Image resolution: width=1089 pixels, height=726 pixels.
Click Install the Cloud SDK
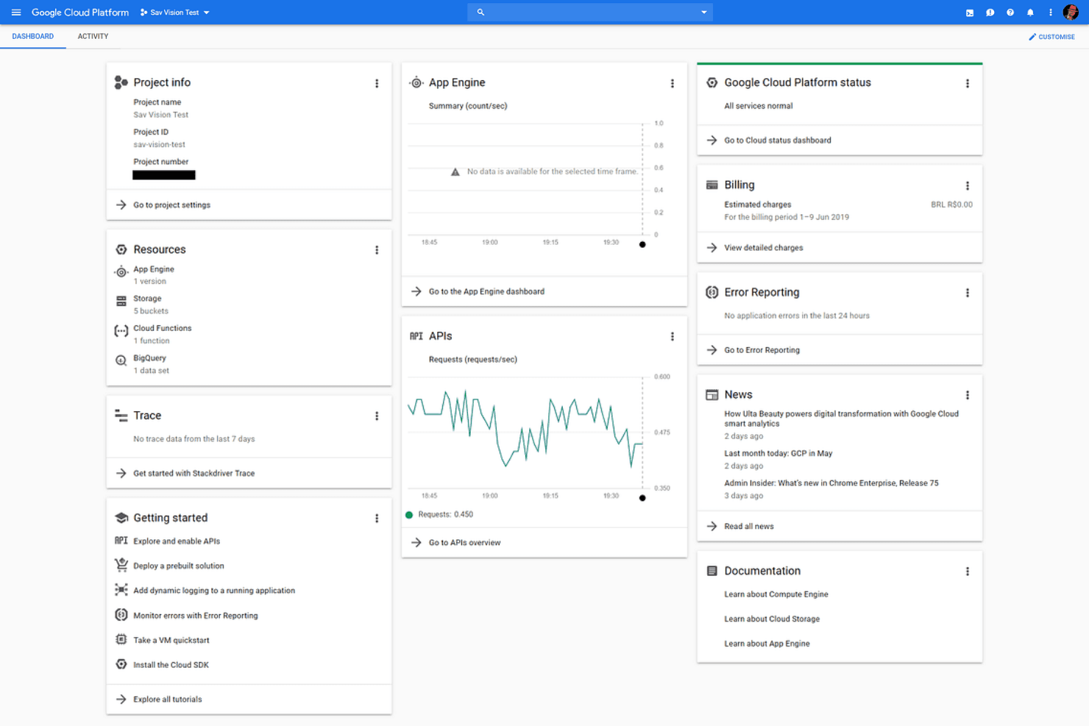(x=171, y=665)
